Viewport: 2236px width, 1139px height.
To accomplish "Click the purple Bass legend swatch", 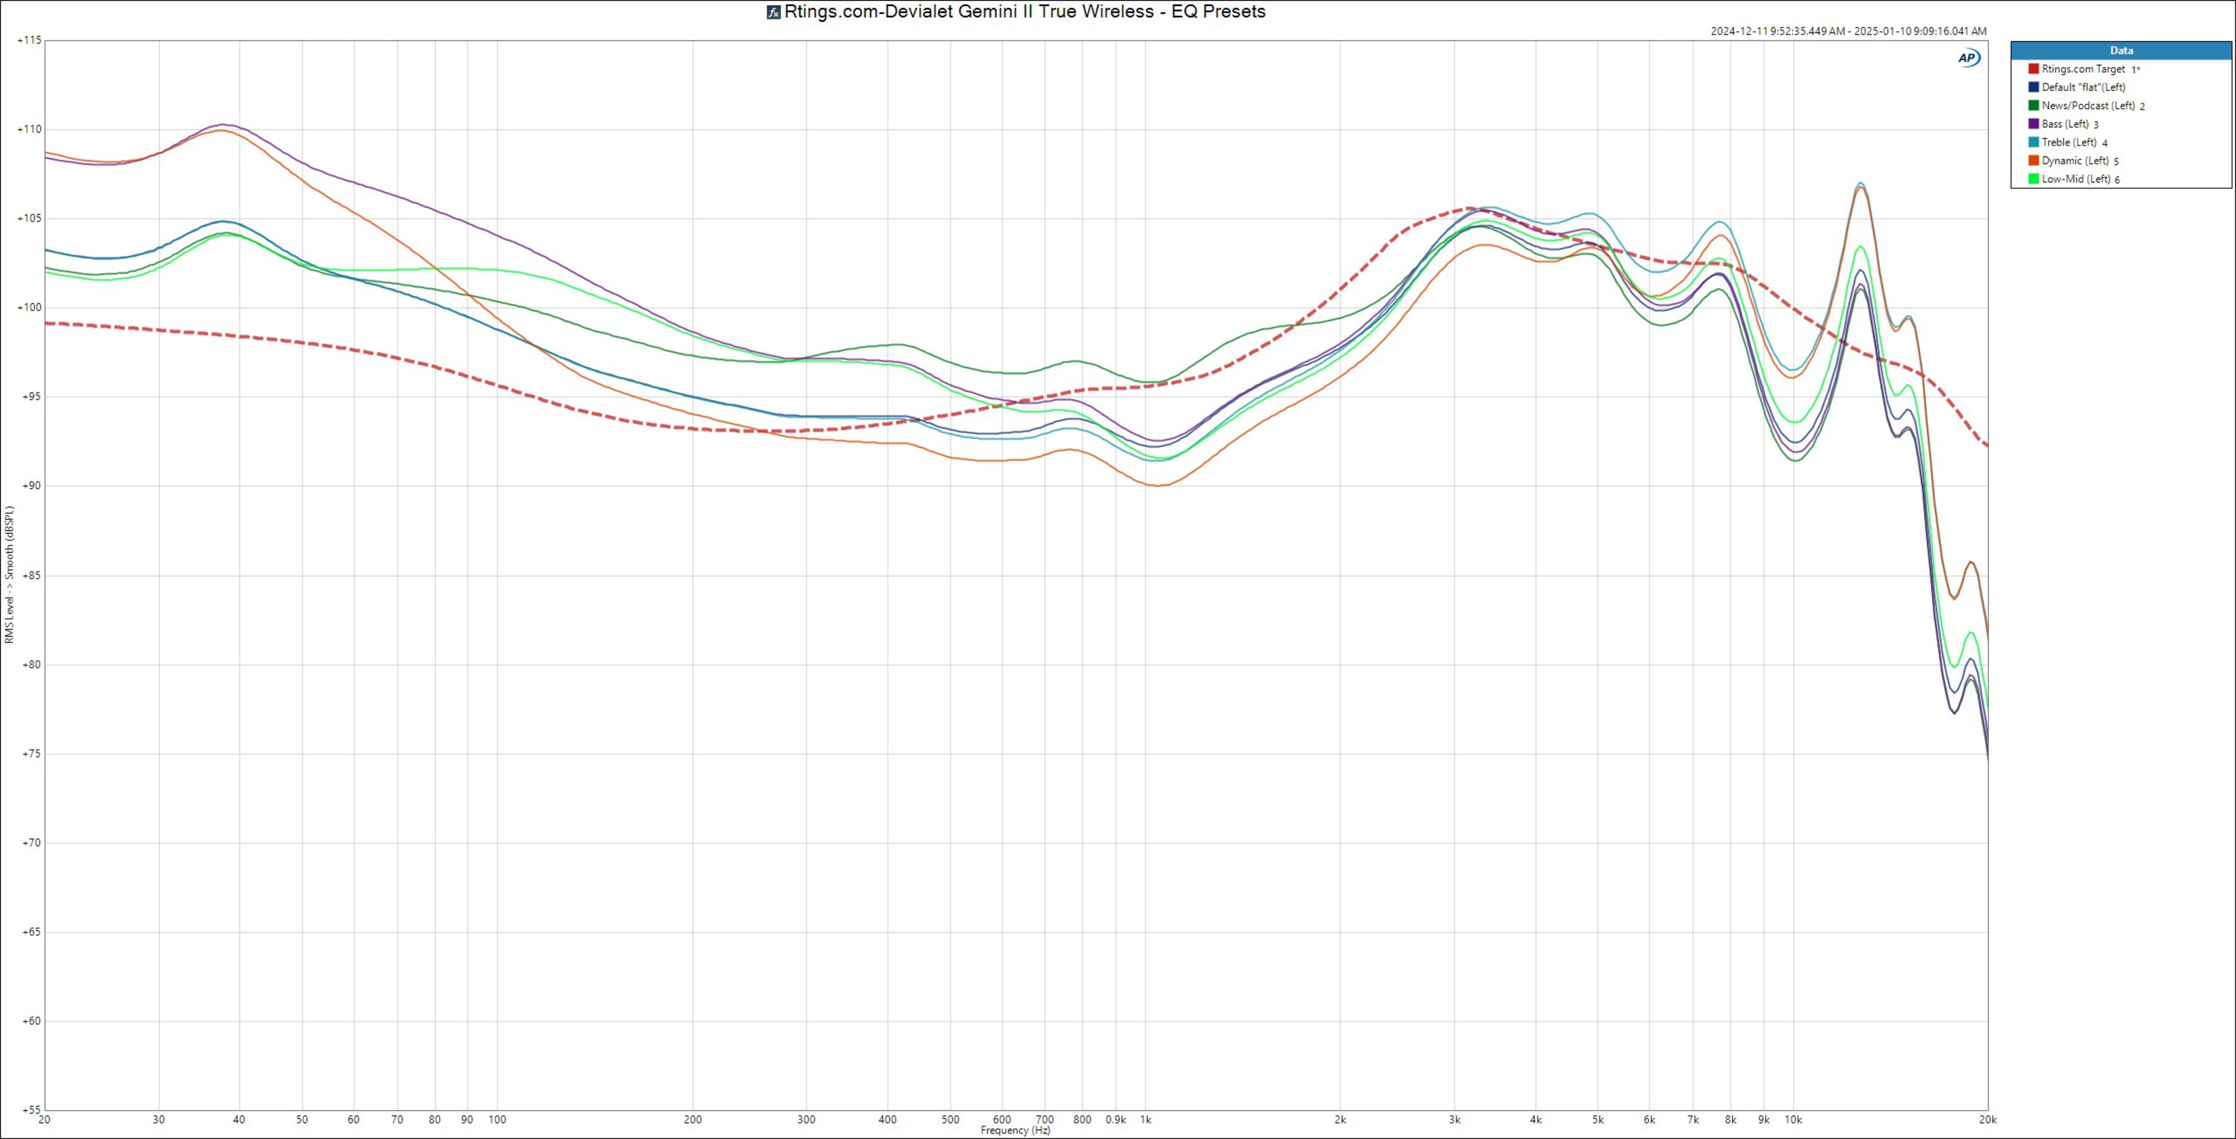I will pos(2033,124).
